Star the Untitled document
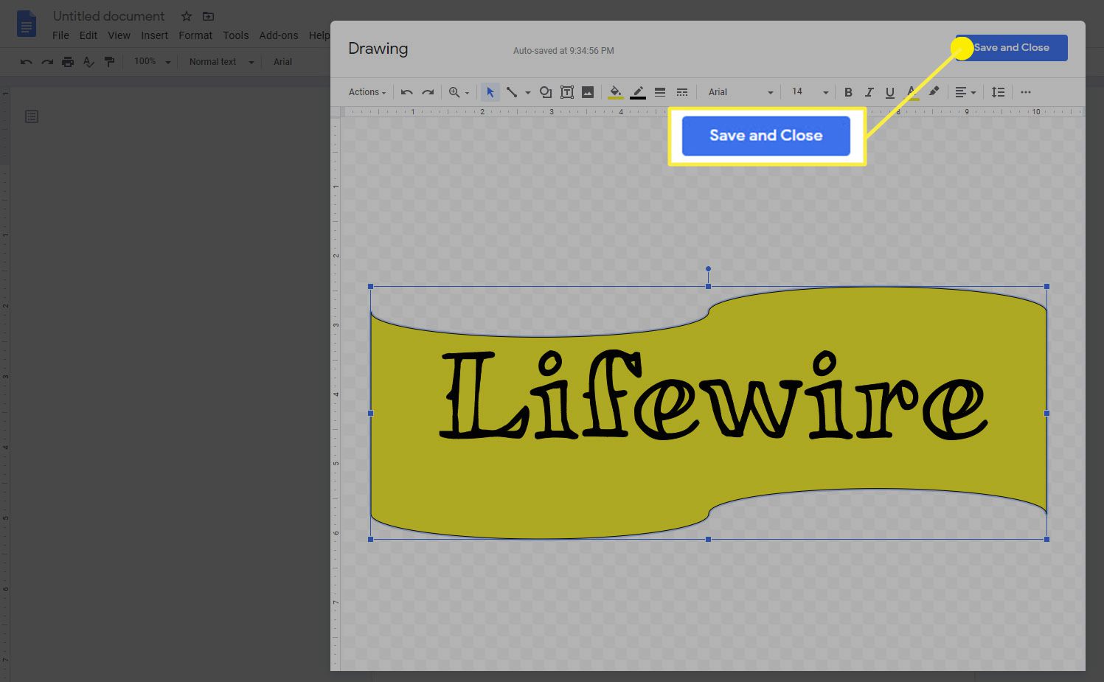 (x=187, y=16)
